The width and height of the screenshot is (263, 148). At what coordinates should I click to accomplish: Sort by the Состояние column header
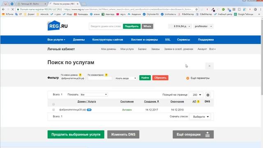(127, 102)
